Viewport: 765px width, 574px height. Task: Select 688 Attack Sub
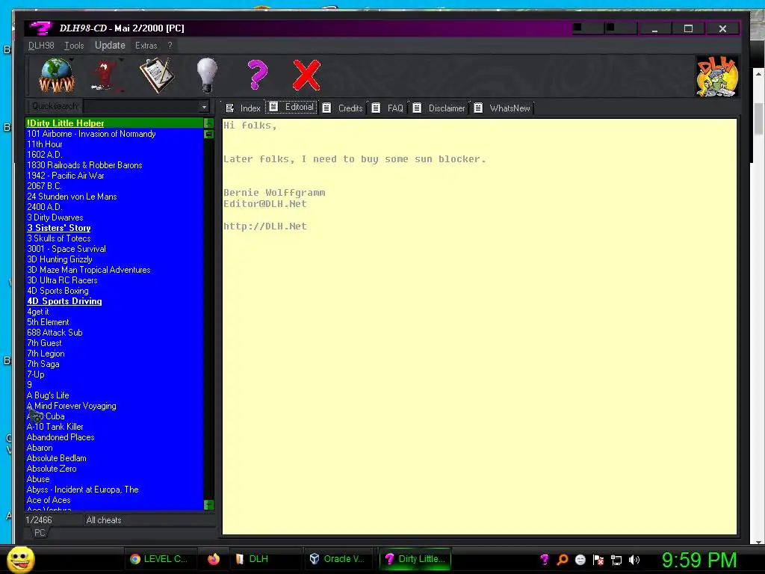tap(114, 333)
